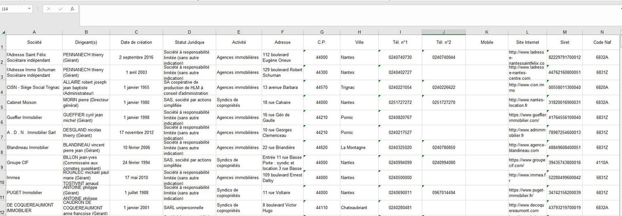Screen dimensions: 622x216
Task: Select date cell '2 septembre 2016'
Action: point(136,57)
